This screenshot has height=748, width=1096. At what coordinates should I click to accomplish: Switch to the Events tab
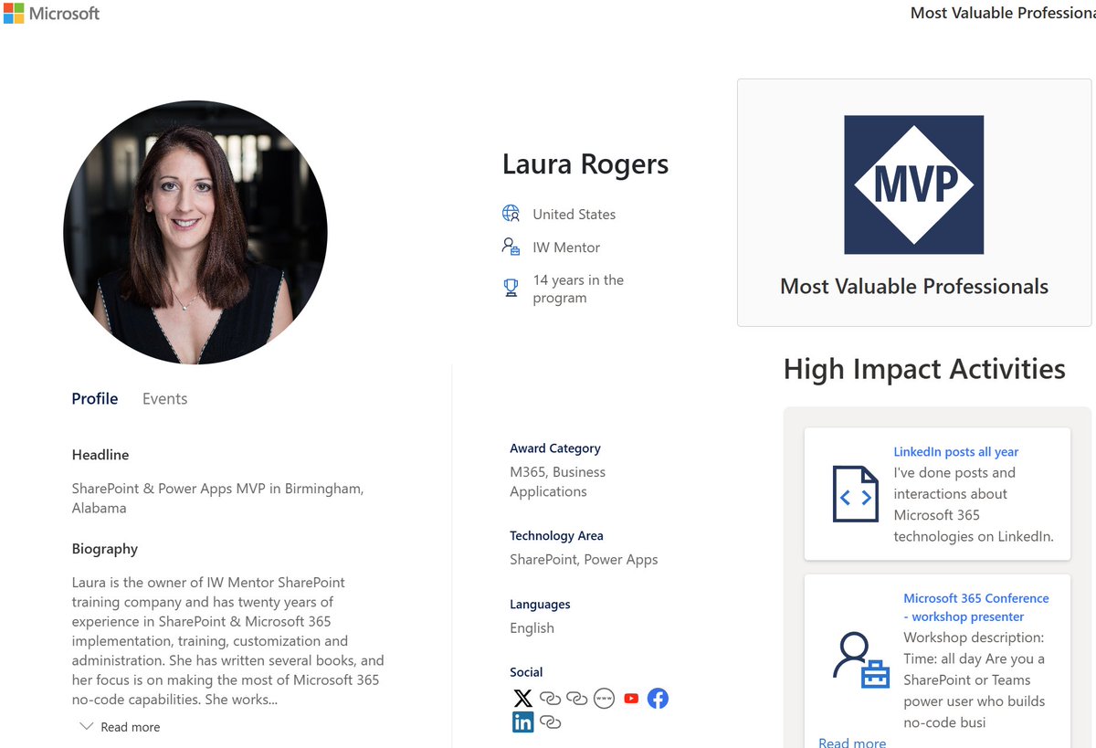(x=164, y=399)
